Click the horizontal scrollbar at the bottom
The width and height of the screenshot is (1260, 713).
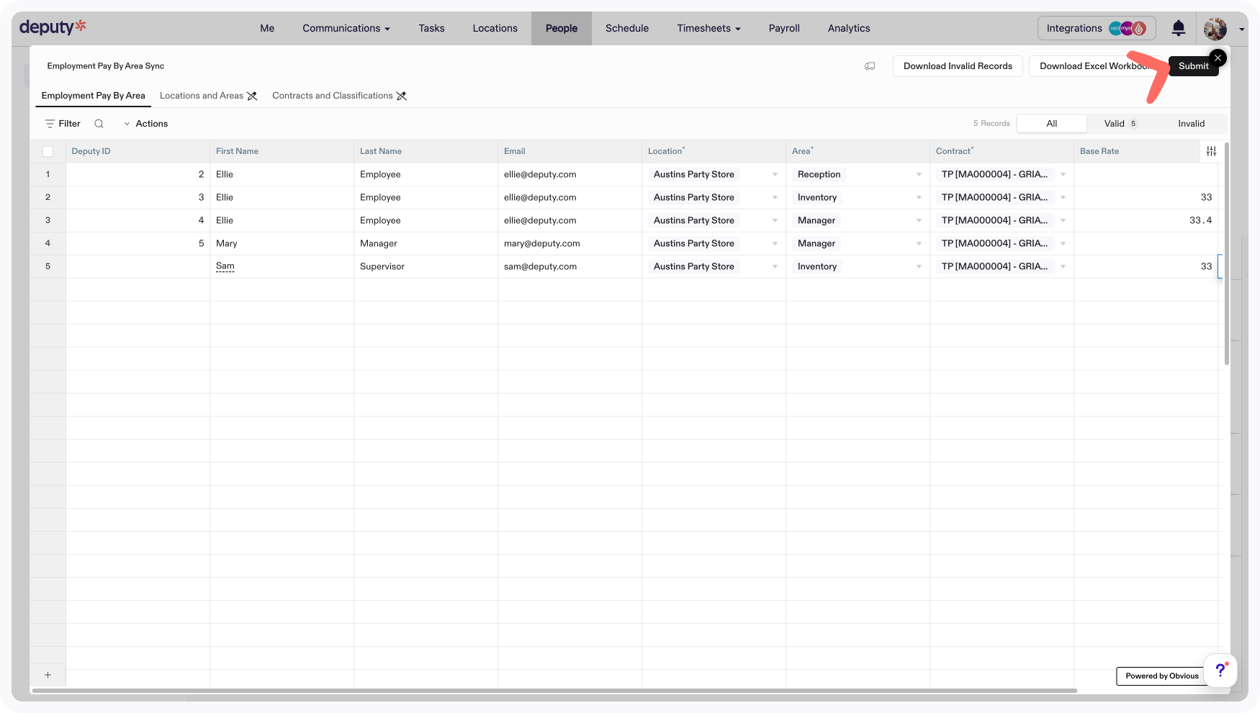[554, 691]
